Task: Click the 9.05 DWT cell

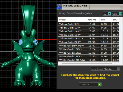Action: 106,28
